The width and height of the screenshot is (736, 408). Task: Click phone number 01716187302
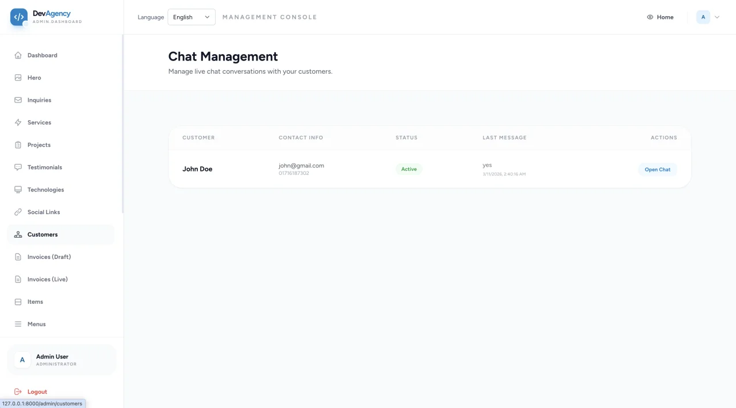pos(294,173)
